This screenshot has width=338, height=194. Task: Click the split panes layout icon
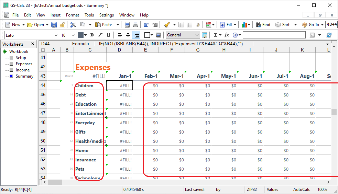click(189, 25)
